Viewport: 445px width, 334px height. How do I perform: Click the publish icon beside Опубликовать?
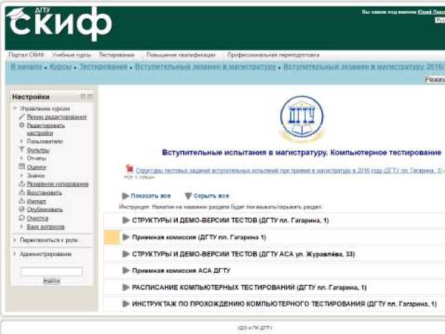point(22,209)
